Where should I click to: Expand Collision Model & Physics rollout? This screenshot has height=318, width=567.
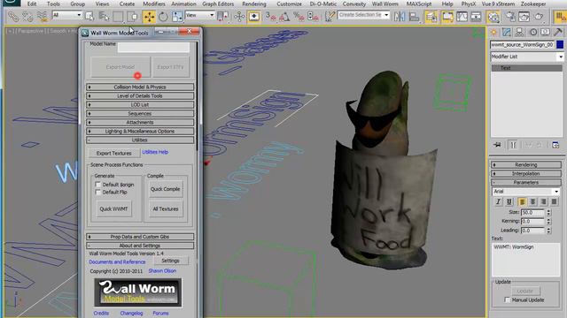[140, 87]
